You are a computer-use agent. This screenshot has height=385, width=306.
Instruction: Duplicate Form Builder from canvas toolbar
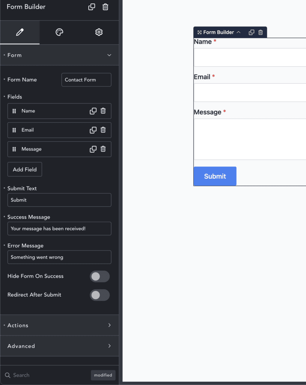pos(252,32)
